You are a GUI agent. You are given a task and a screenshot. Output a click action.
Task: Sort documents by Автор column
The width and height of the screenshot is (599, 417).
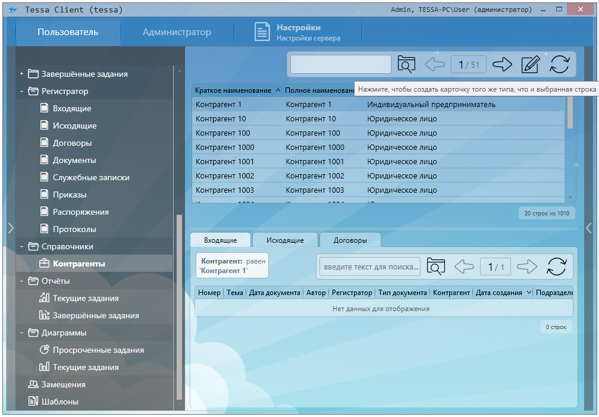(316, 293)
